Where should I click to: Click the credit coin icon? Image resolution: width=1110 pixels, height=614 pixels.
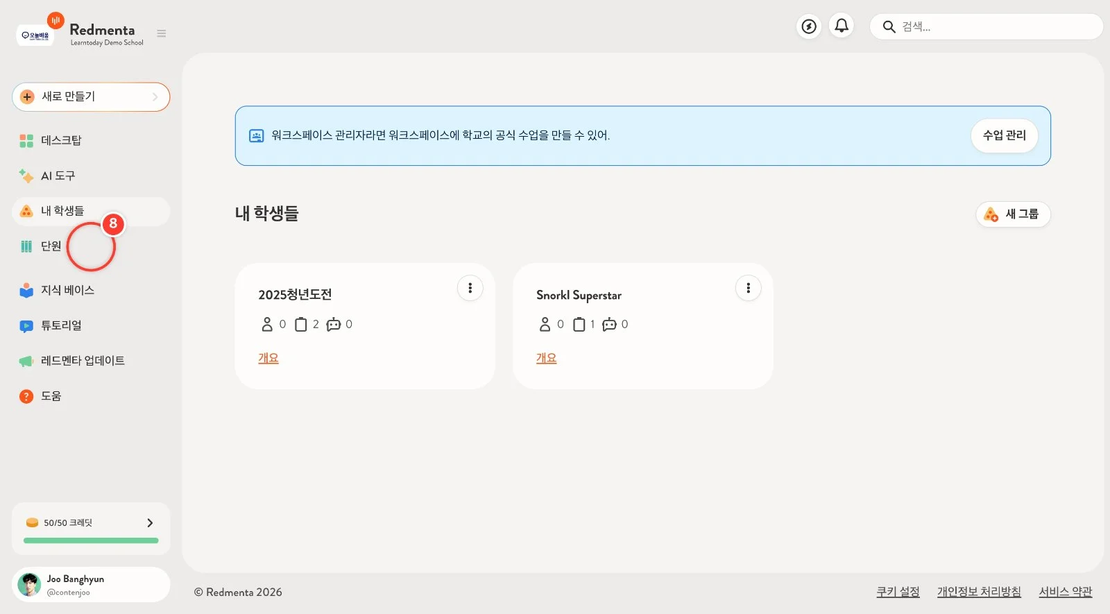(32, 522)
